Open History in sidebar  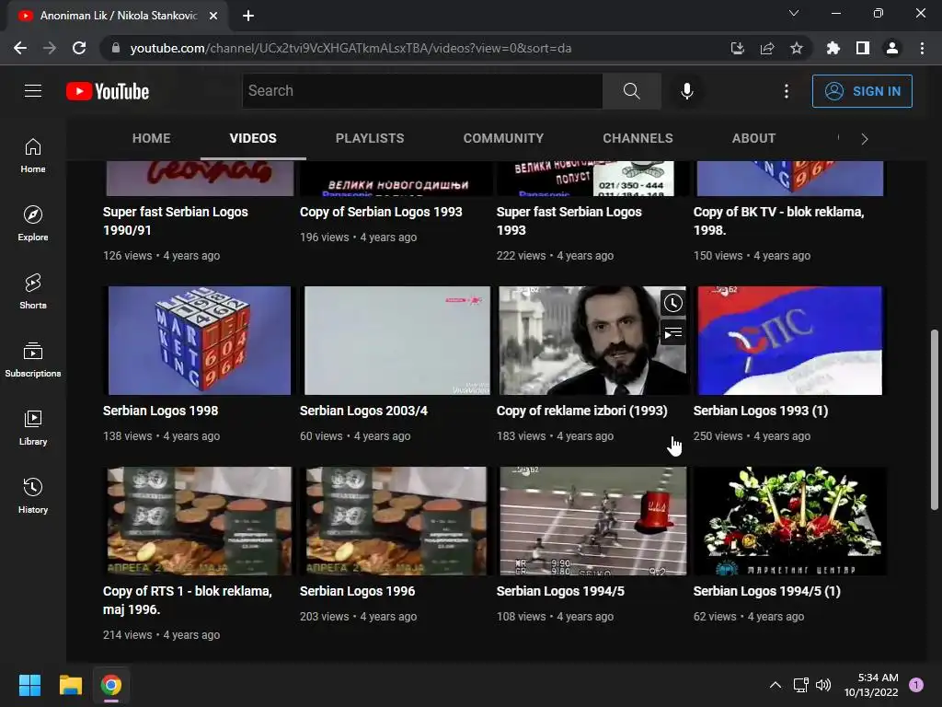[33, 495]
